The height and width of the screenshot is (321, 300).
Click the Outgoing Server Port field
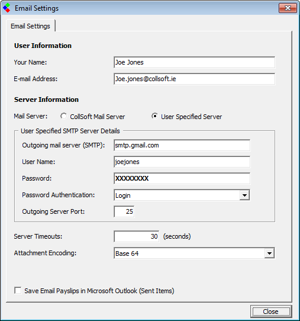click(x=124, y=211)
